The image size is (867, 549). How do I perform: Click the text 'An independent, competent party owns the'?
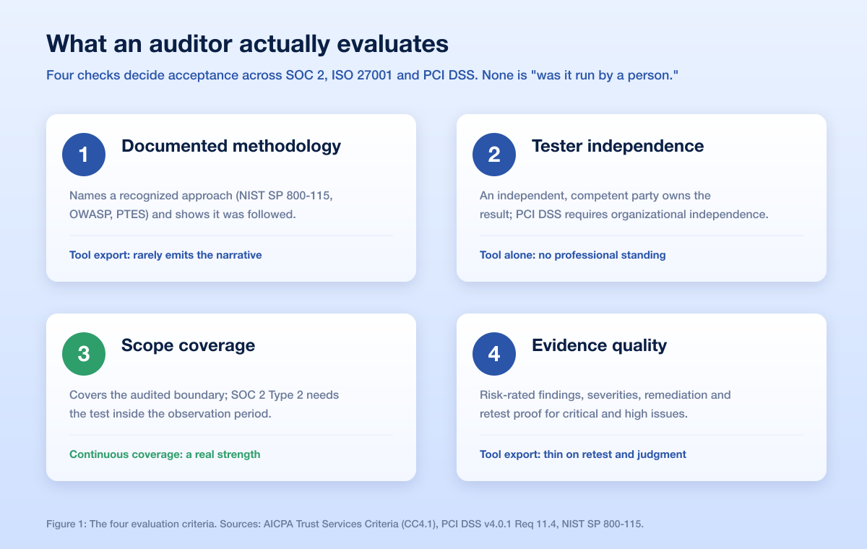pyautogui.click(x=595, y=196)
